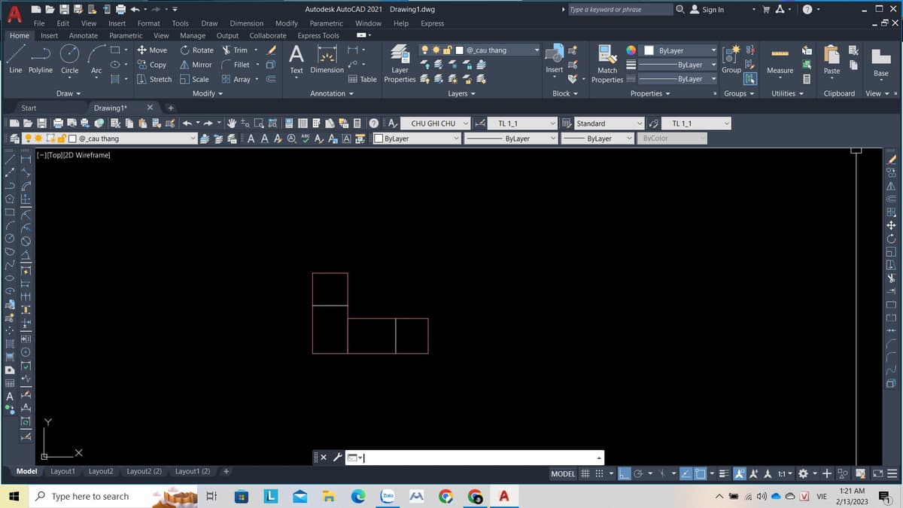The image size is (903, 508).
Task: Click the Clean Screen icon in status bar
Action: click(x=877, y=474)
